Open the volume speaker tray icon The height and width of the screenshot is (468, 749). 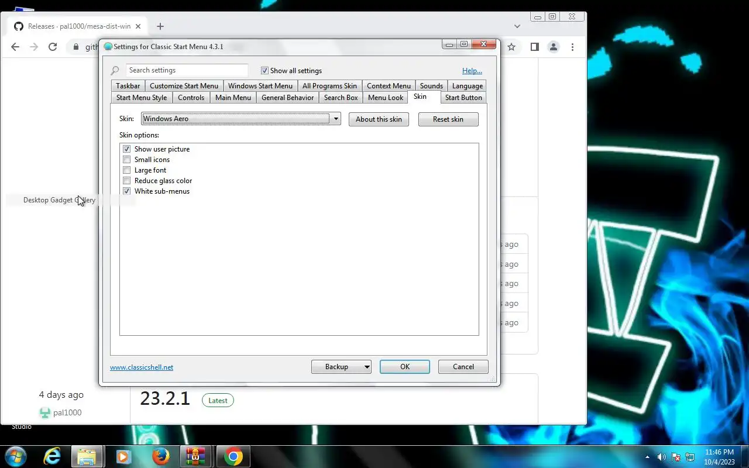(x=662, y=457)
